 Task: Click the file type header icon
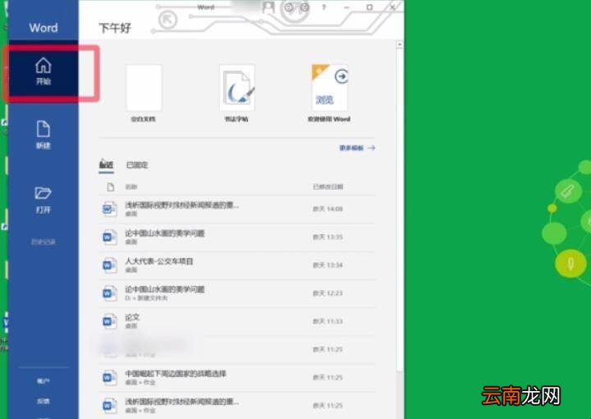pos(110,186)
